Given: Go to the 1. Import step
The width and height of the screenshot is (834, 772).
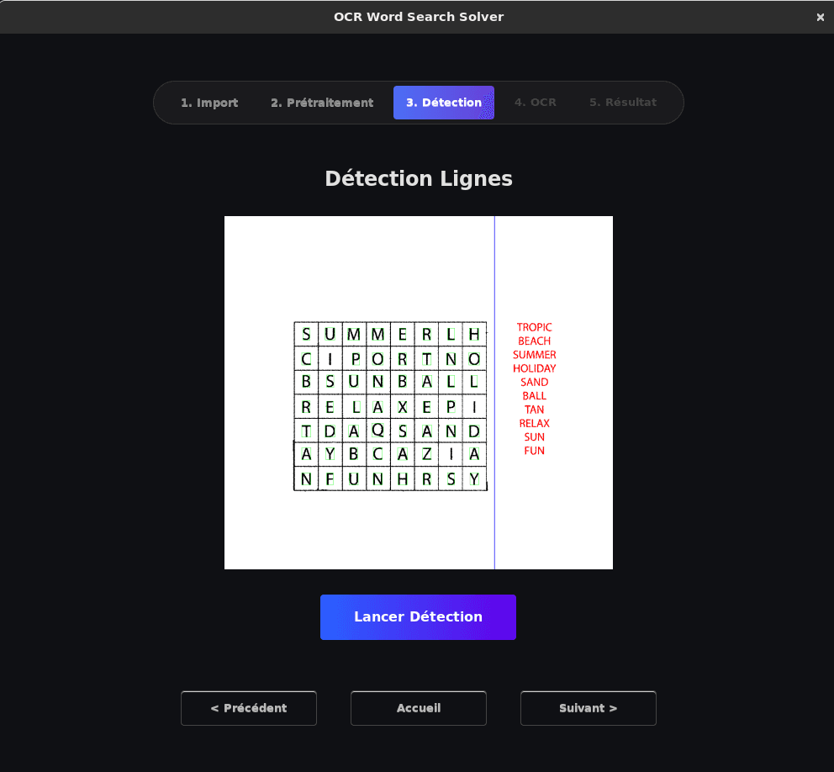Looking at the screenshot, I should pos(209,103).
